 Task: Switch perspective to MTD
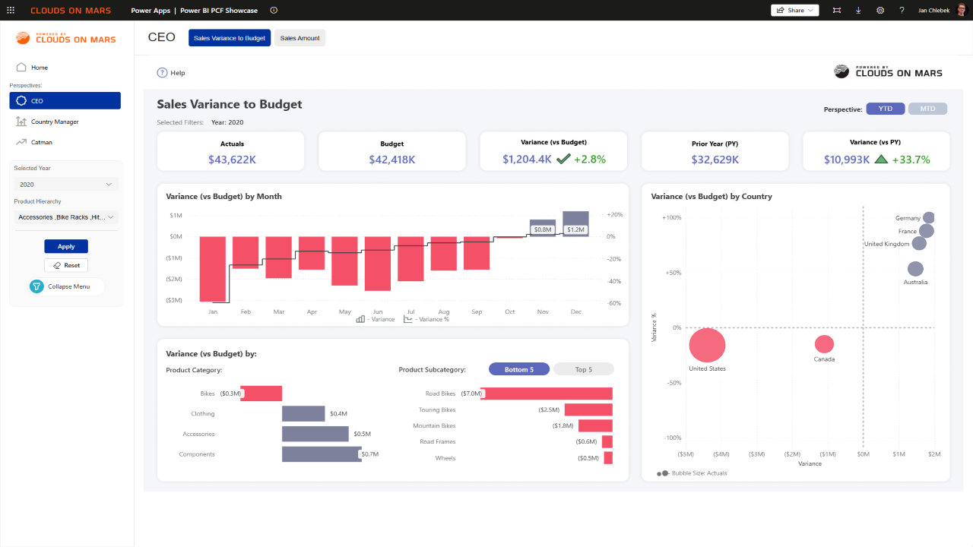[x=927, y=109]
